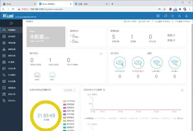Click the 状态监控 sidebar icon
The width and height of the screenshot is (193, 131).
(4, 36)
